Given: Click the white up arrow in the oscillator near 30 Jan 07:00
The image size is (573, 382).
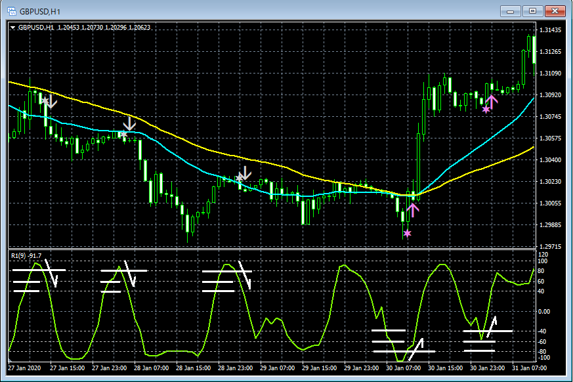Looking at the screenshot, I should pos(416,349).
